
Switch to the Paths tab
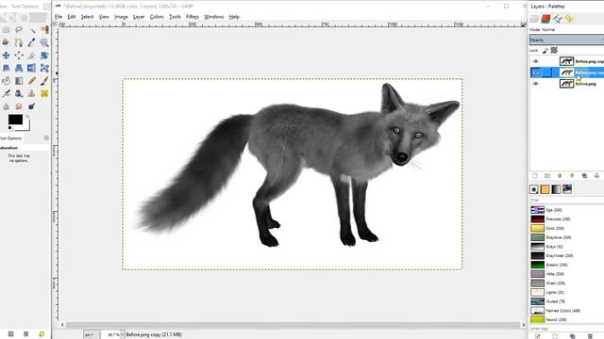pos(557,19)
